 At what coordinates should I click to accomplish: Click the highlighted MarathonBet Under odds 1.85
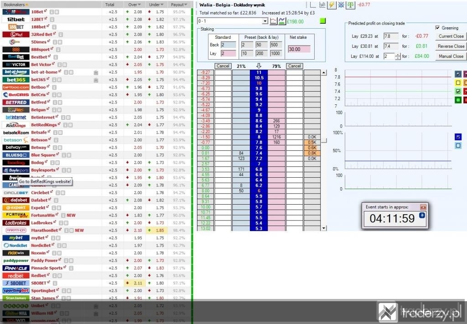(x=156, y=230)
